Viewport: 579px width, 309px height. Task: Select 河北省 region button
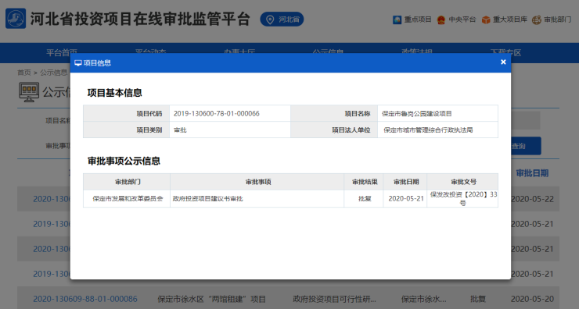click(282, 20)
